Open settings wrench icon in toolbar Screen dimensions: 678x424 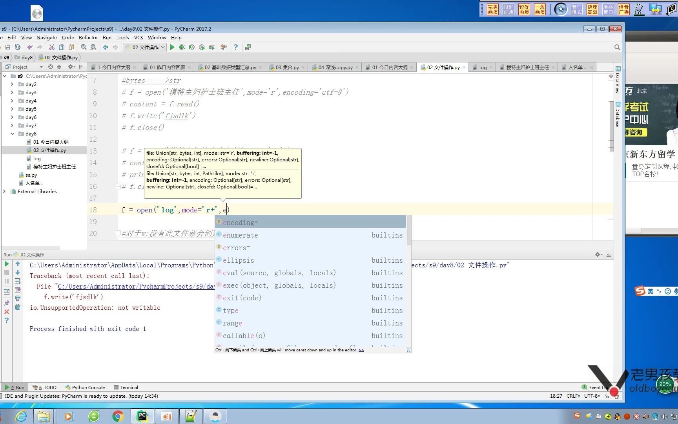pyautogui.click(x=224, y=47)
